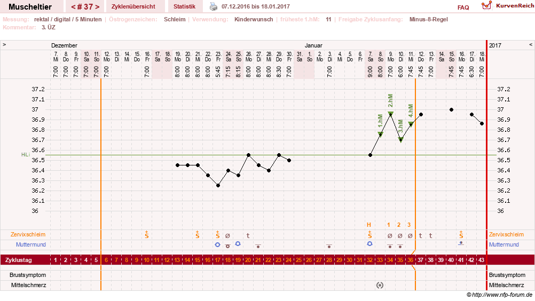Click the Muttermund open circle on cycle day 32
The image size is (535, 301).
[x=369, y=244]
